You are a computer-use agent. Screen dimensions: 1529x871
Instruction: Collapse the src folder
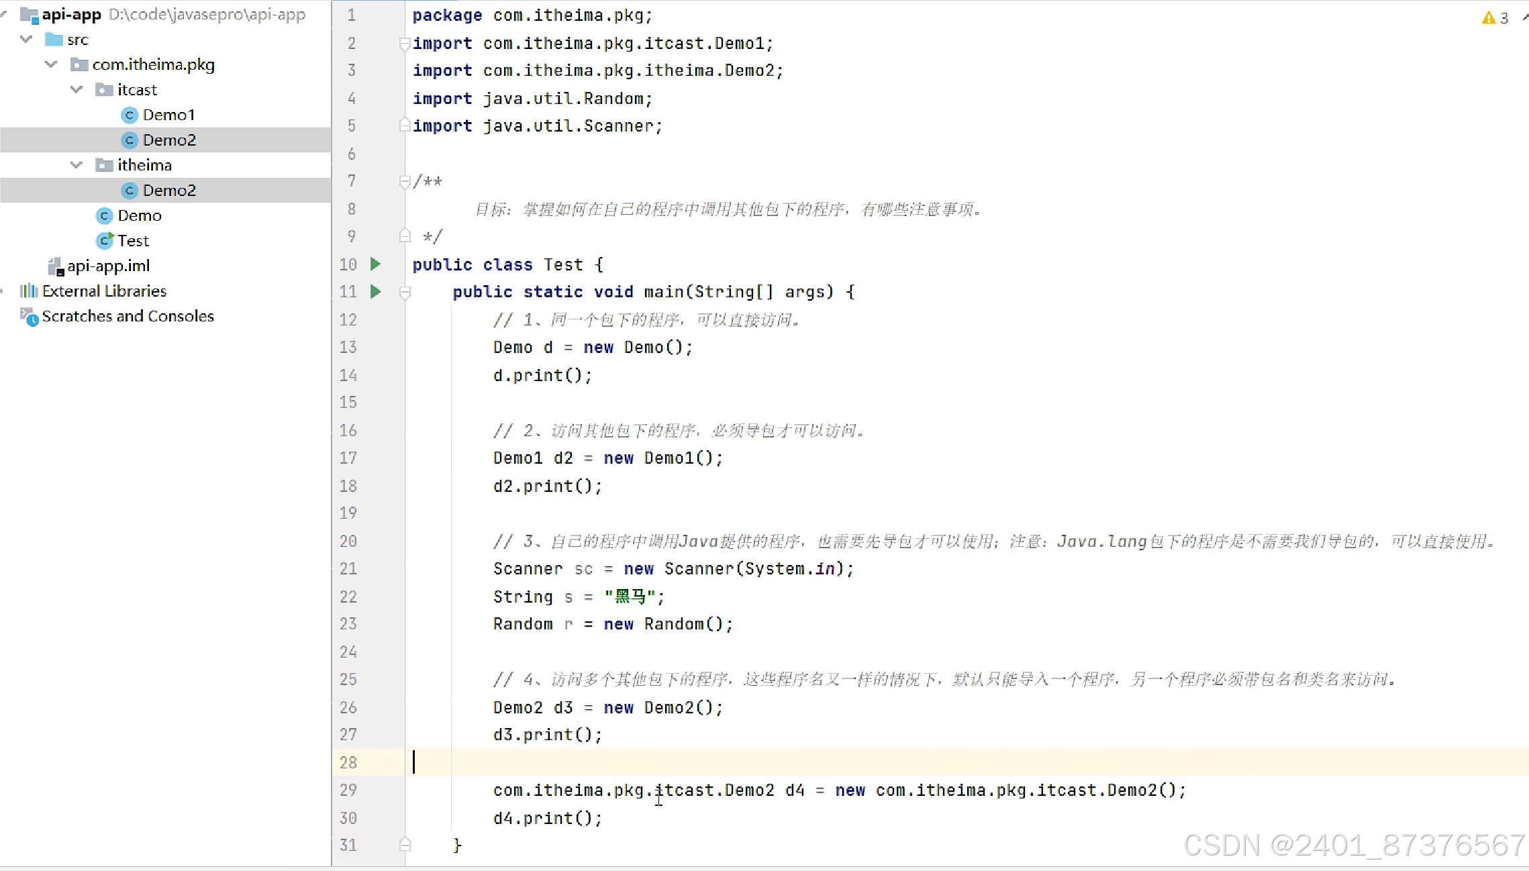(x=26, y=40)
